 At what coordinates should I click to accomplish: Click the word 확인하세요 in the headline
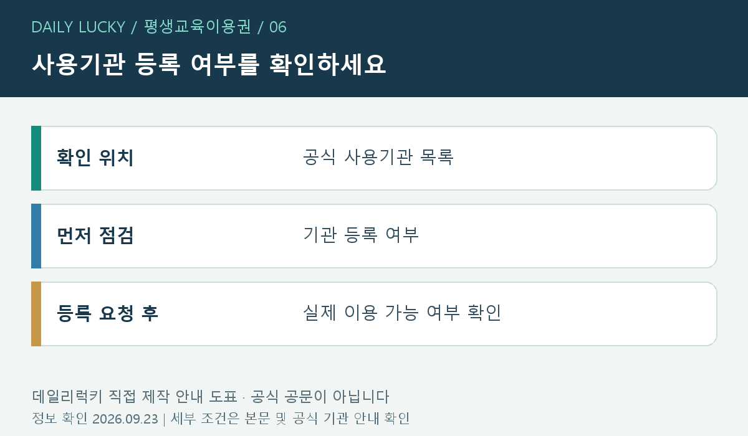pos(328,65)
